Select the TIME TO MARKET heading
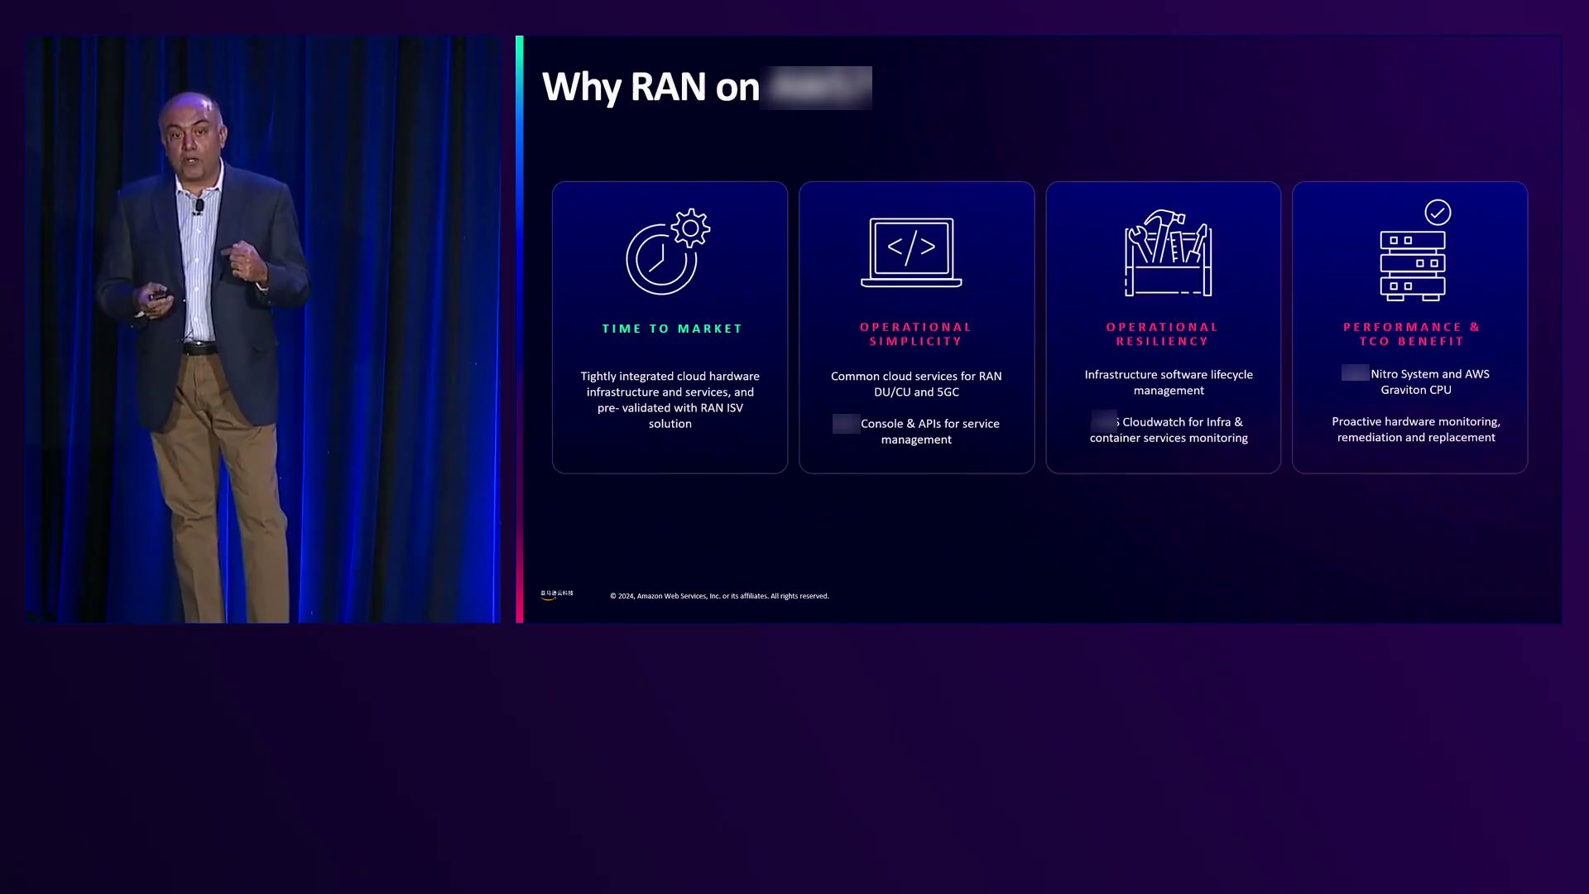This screenshot has height=894, width=1589. (671, 329)
